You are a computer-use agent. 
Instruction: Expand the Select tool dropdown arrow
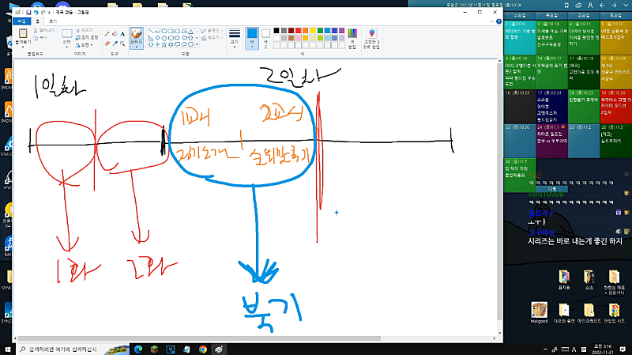pos(67,47)
